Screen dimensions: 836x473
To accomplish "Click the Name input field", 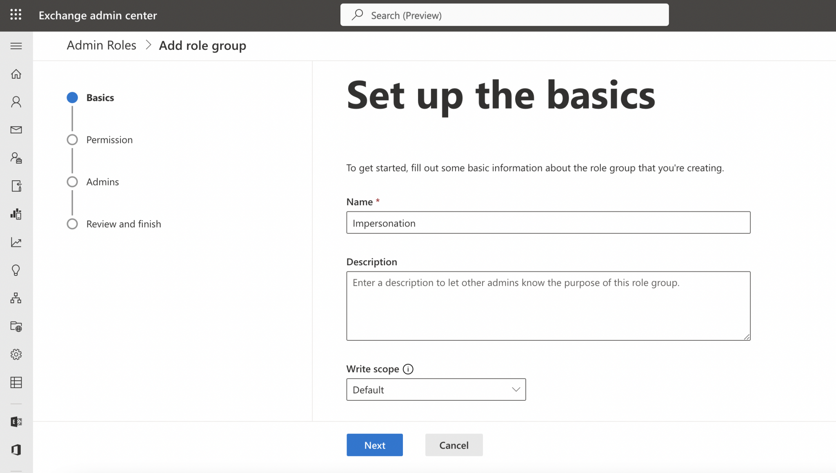I will (x=548, y=222).
